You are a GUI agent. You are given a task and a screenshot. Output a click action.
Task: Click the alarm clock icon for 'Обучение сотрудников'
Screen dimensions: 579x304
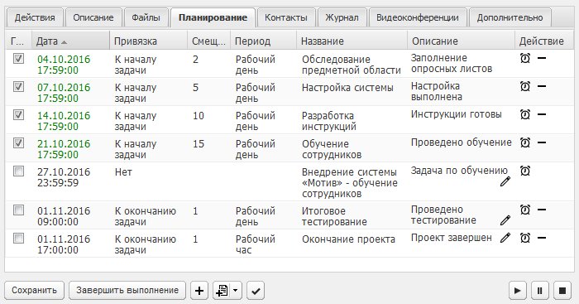coord(524,142)
